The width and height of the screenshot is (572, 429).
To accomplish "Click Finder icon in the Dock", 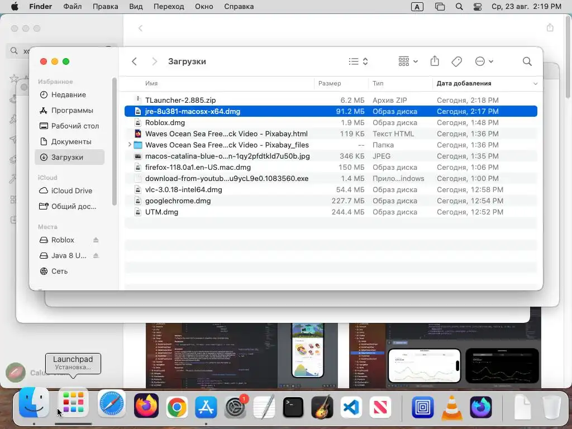I will tap(34, 403).
